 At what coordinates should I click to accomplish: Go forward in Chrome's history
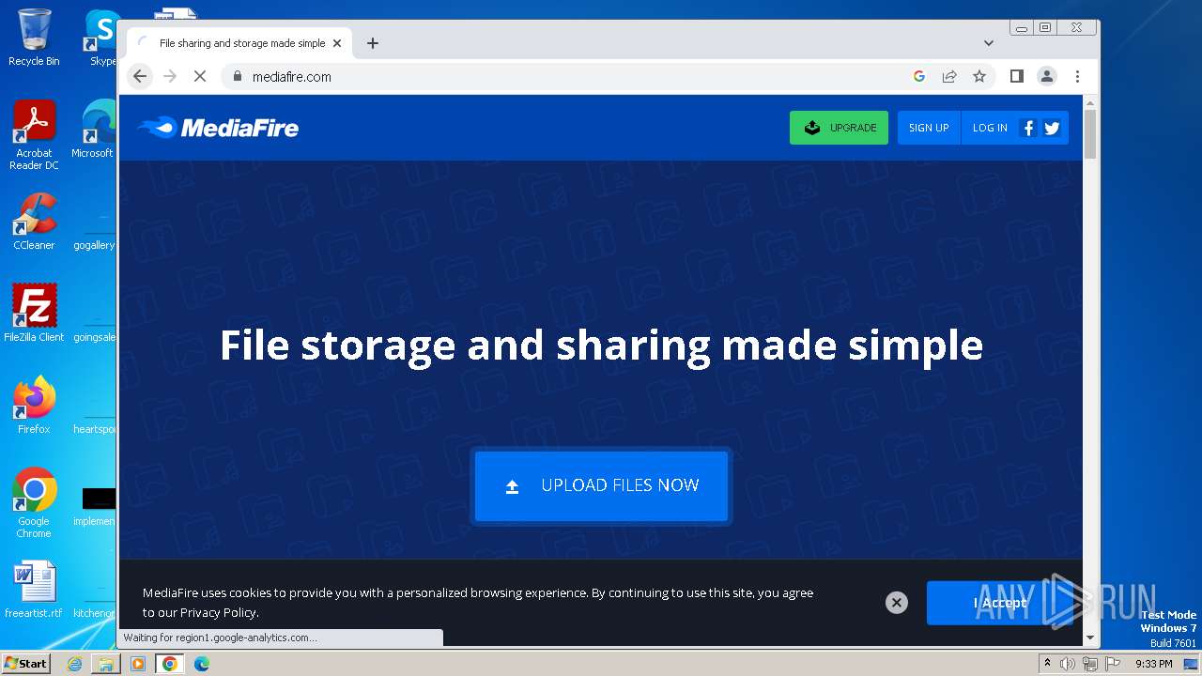(x=170, y=77)
